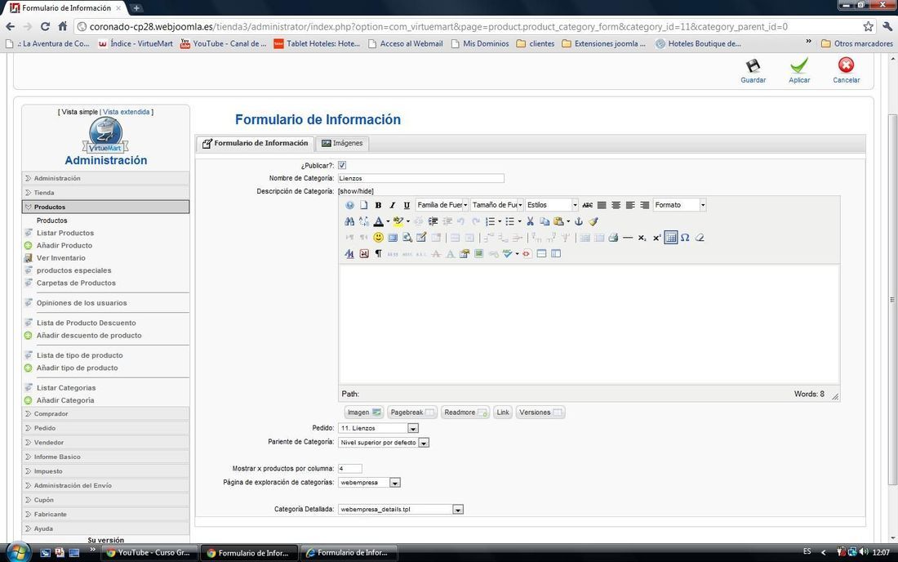898x562 pixels.
Task: Open the Familia de Fuente dropdown
Action: point(442,205)
